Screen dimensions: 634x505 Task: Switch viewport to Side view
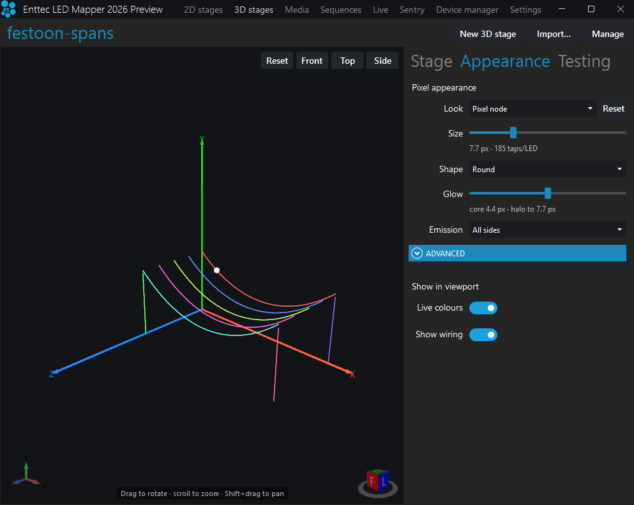(382, 61)
